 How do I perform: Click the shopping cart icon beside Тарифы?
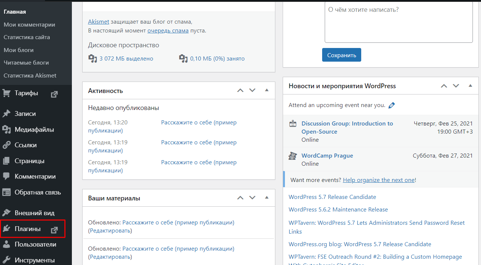tap(6, 93)
